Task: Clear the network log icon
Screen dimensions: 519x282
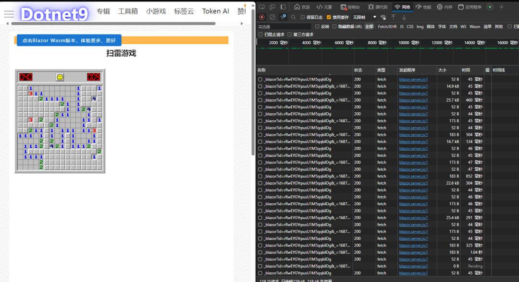Action: coord(272,17)
